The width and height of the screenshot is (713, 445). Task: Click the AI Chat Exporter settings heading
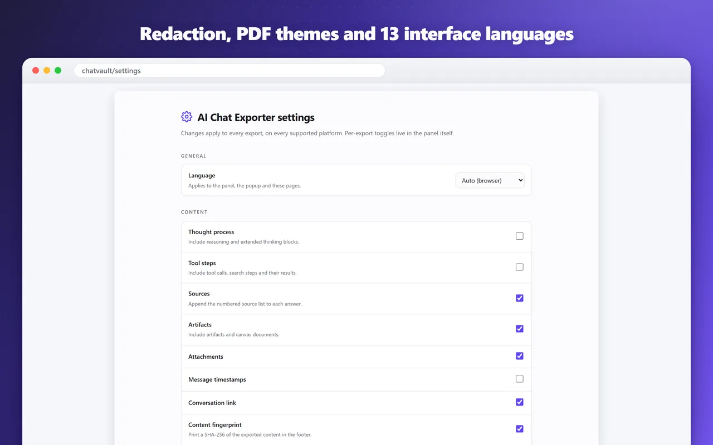pyautogui.click(x=256, y=117)
